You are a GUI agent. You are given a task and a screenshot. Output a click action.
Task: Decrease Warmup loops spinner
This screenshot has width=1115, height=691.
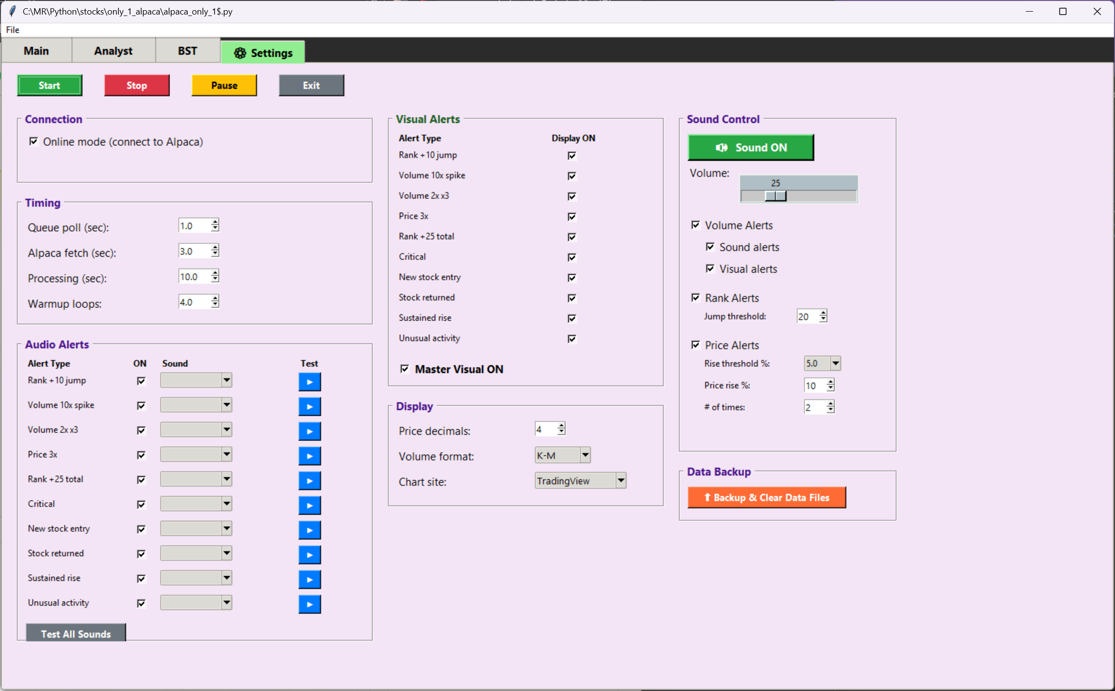pyautogui.click(x=215, y=305)
